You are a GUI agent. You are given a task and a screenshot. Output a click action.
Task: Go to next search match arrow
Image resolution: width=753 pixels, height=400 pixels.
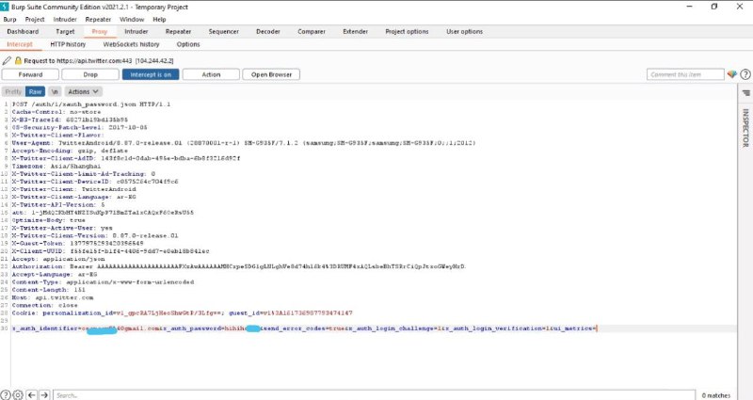[x=44, y=395]
